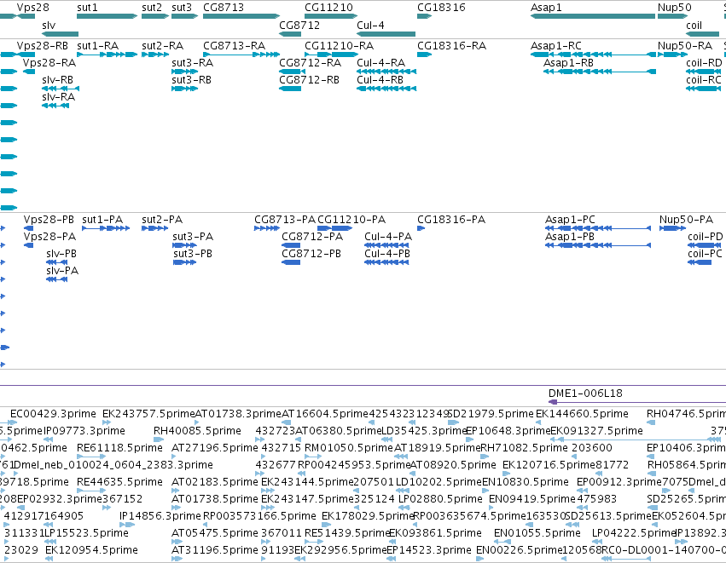The height and width of the screenshot is (563, 726).
Task: Select the sut1 gene label
Action: (87, 8)
